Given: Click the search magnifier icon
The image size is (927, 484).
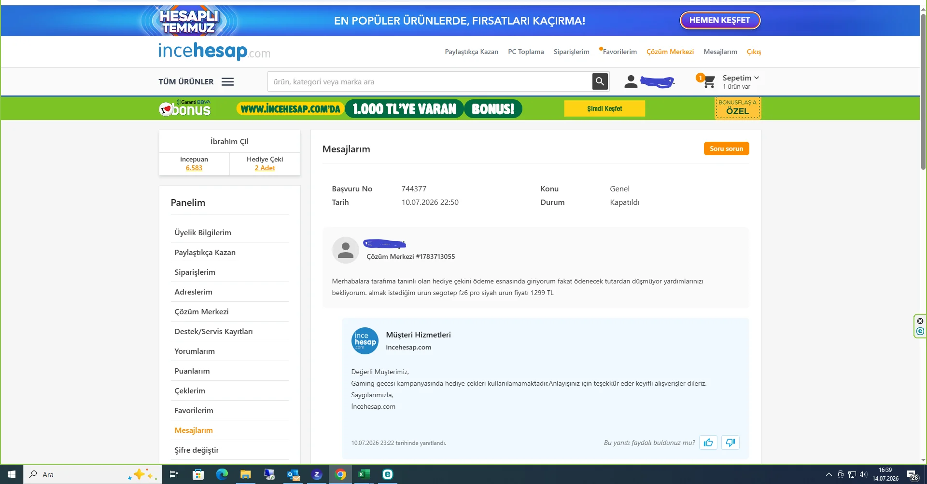Looking at the screenshot, I should pos(600,81).
